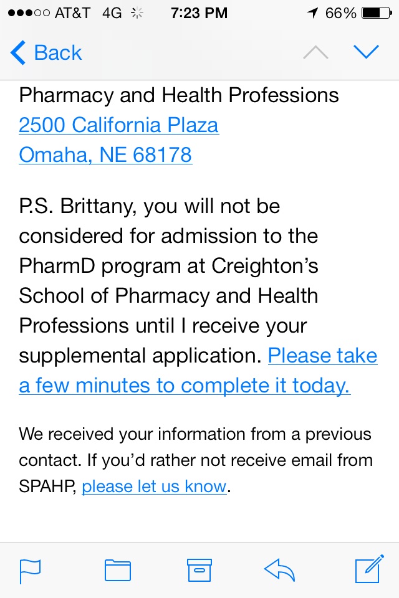
Task: Archive this email with the box icon
Action: coord(199,570)
